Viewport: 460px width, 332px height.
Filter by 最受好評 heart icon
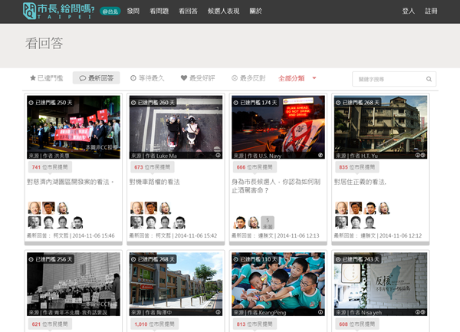click(x=197, y=78)
